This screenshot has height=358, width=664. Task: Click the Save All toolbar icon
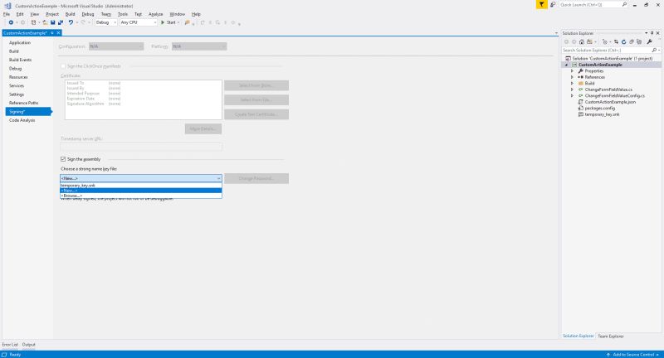click(x=61, y=22)
